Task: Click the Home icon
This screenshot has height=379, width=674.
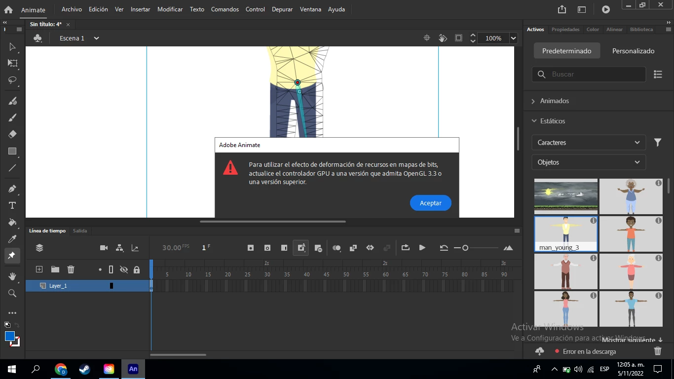Action: [x=8, y=9]
